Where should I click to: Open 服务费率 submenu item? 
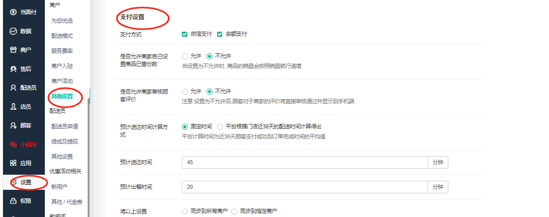coord(62,51)
